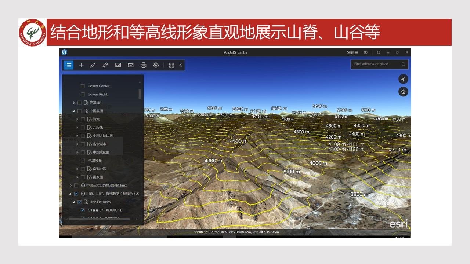Click the 3900 m contour label
Viewport: 470px width, 264px height.
point(291,172)
